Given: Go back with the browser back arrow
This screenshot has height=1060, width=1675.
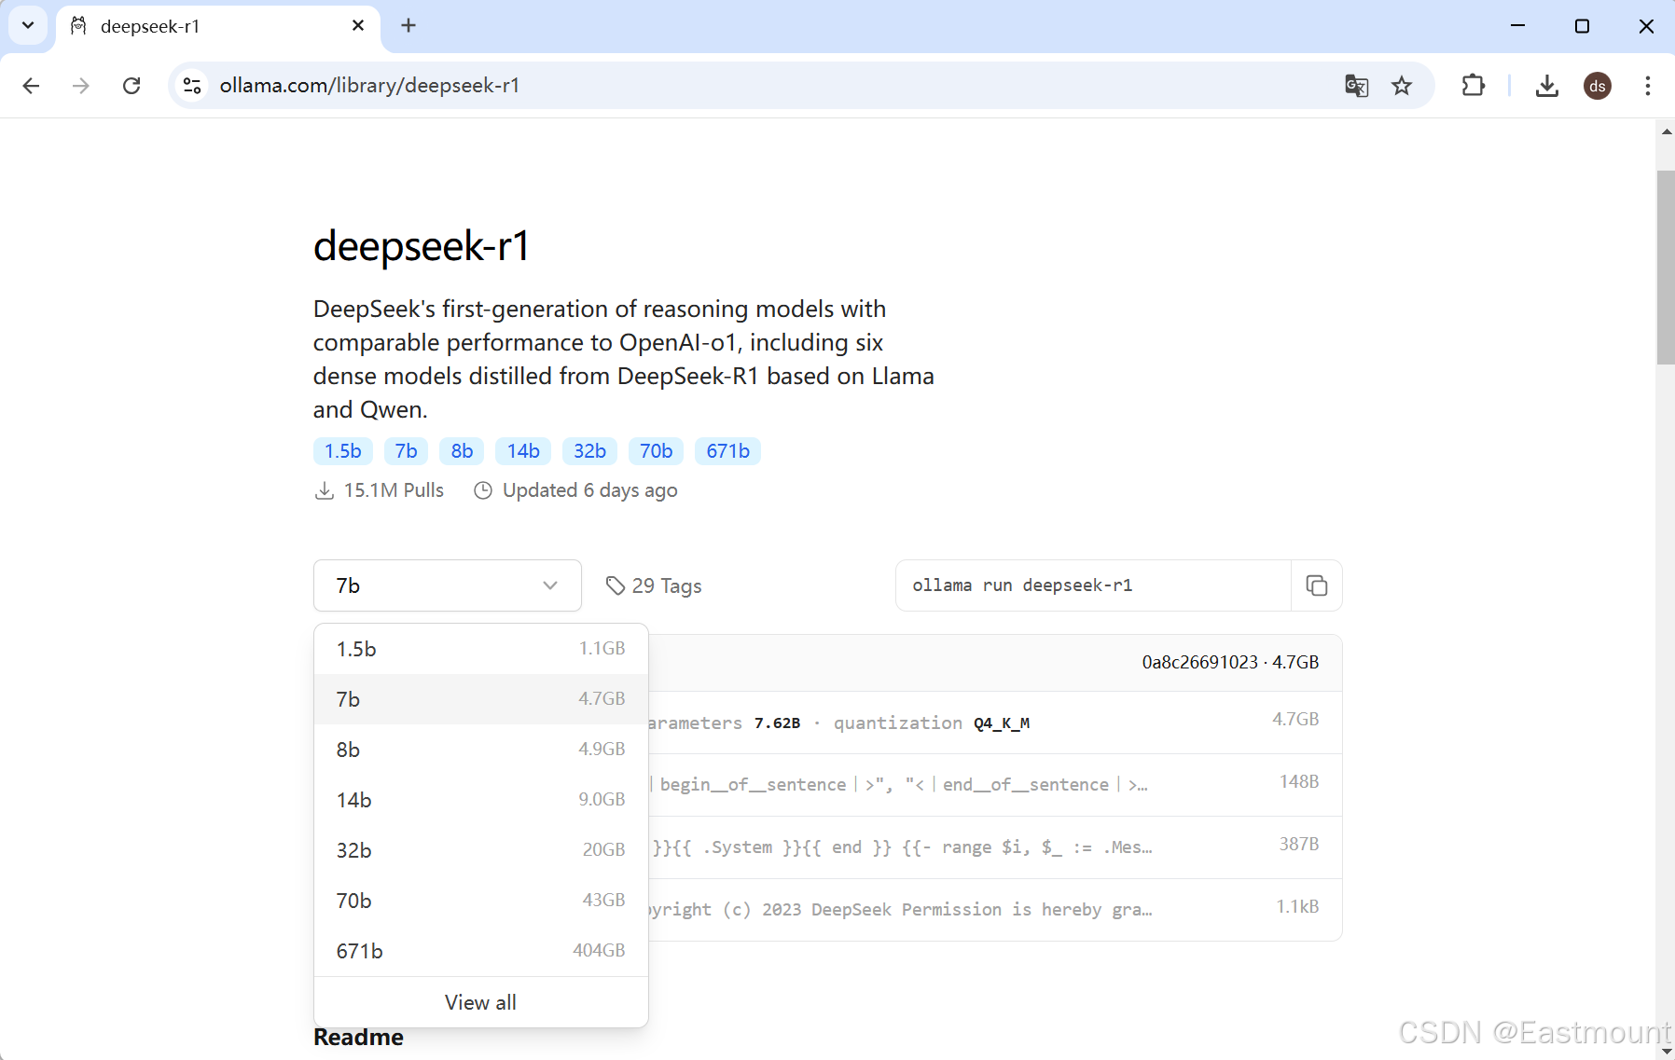Looking at the screenshot, I should tap(31, 86).
